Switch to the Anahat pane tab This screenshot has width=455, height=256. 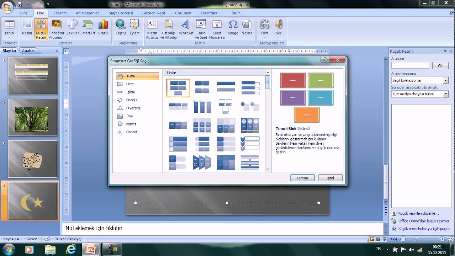pyautogui.click(x=28, y=50)
